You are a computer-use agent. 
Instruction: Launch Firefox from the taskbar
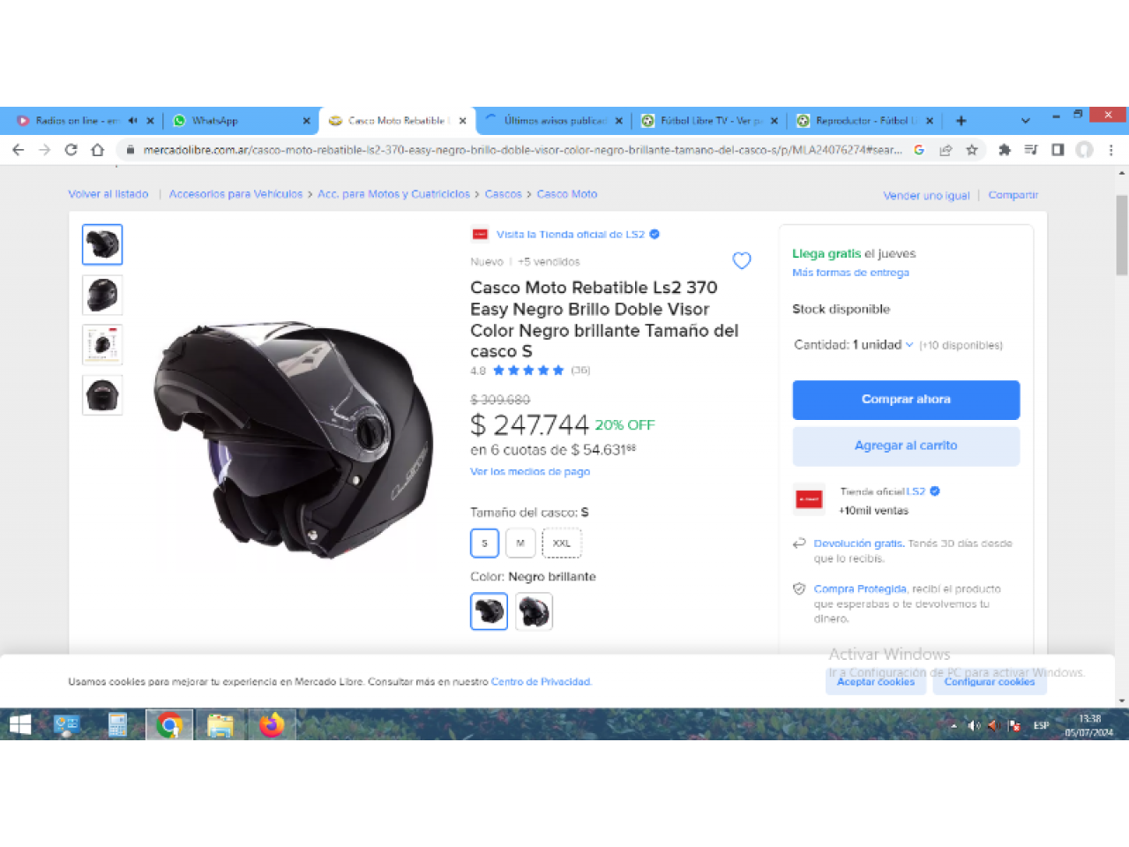[x=272, y=725]
